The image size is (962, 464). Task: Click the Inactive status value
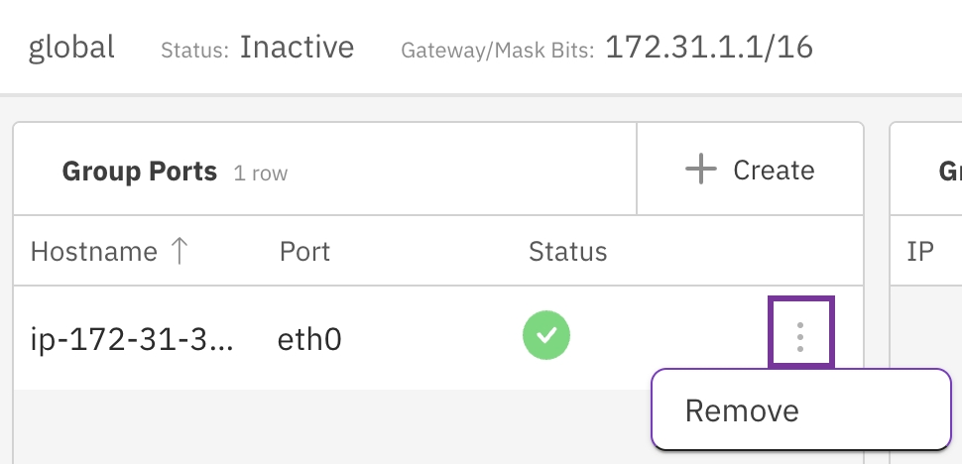click(297, 47)
